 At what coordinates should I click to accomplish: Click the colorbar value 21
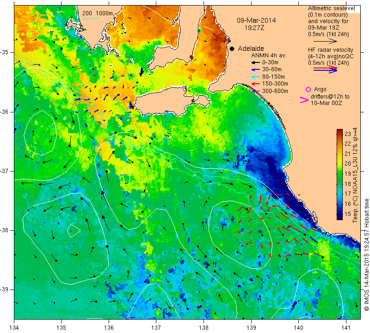348,154
